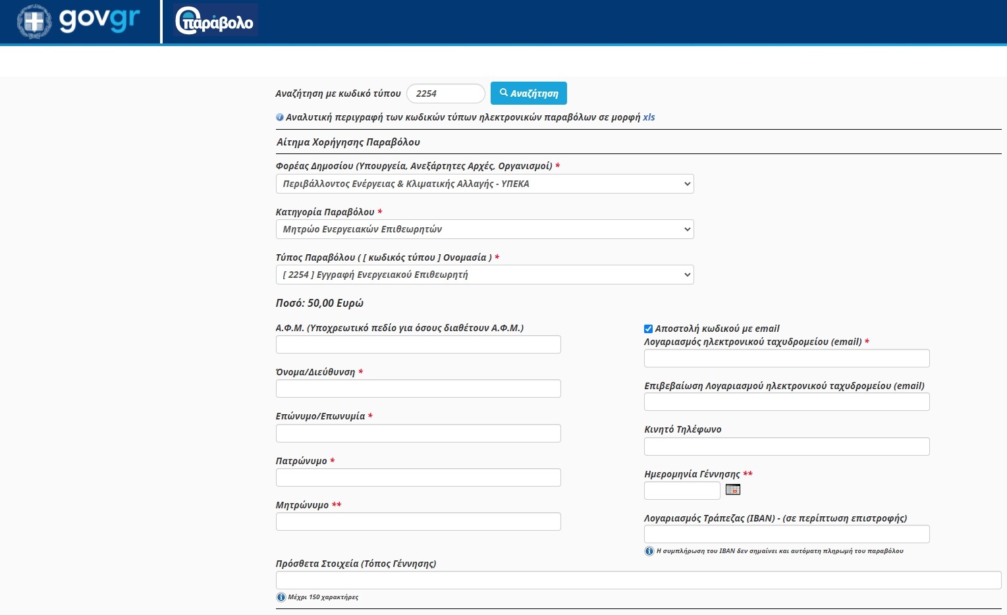Click the IBAN bank account field
The height and width of the screenshot is (615, 1007).
click(786, 534)
